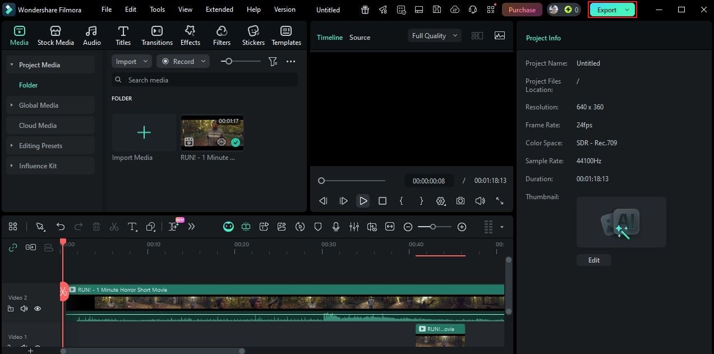Image resolution: width=714 pixels, height=354 pixels.
Task: Open the audio mixer icon
Action: (354, 227)
